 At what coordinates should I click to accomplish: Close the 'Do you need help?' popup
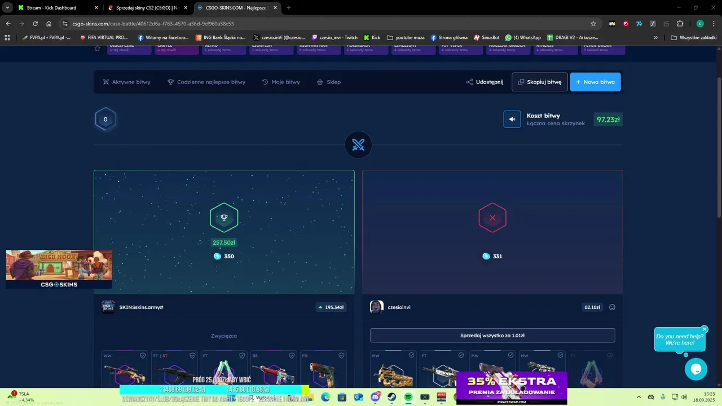tap(705, 329)
